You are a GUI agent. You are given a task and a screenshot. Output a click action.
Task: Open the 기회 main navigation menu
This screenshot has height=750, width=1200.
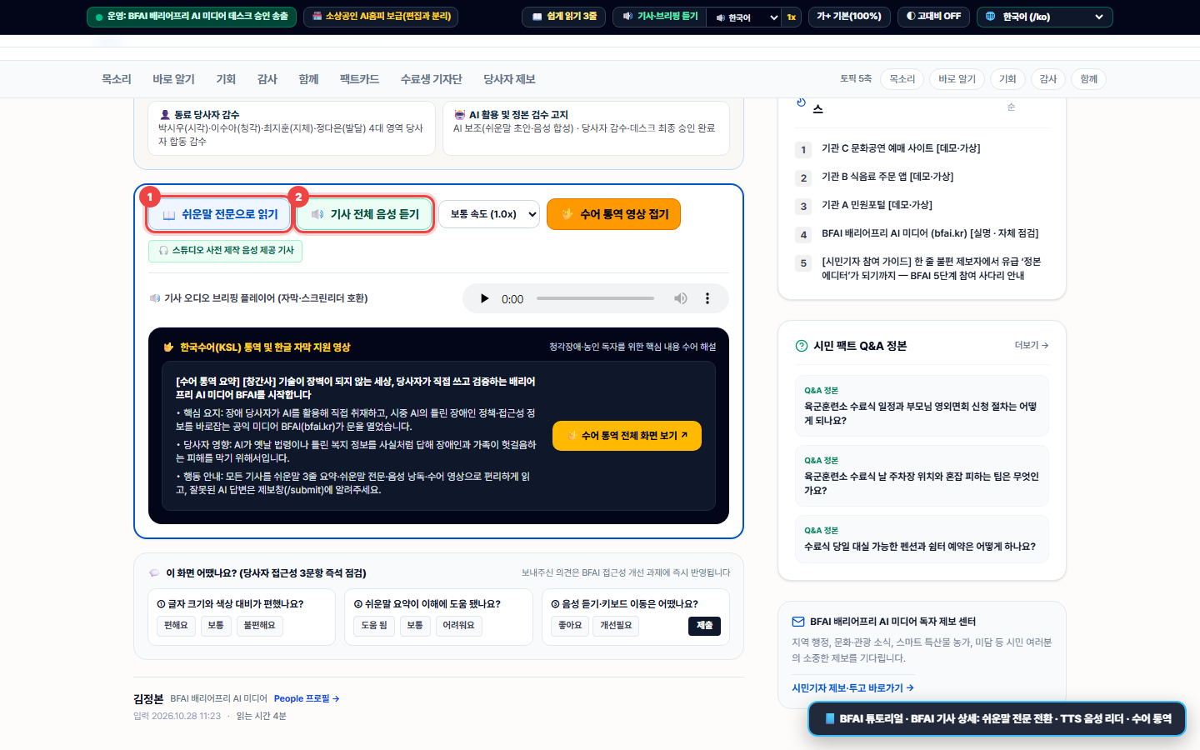pyautogui.click(x=226, y=79)
